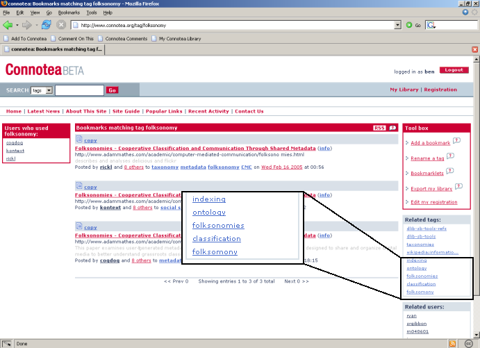Click the copy icon of cogdog's bookmark

(79, 226)
